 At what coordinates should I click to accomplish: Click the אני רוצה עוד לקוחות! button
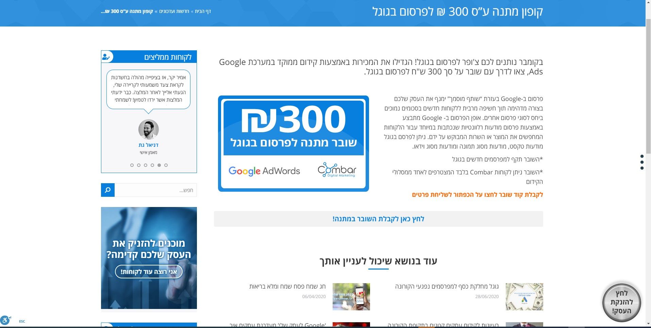pyautogui.click(x=149, y=272)
